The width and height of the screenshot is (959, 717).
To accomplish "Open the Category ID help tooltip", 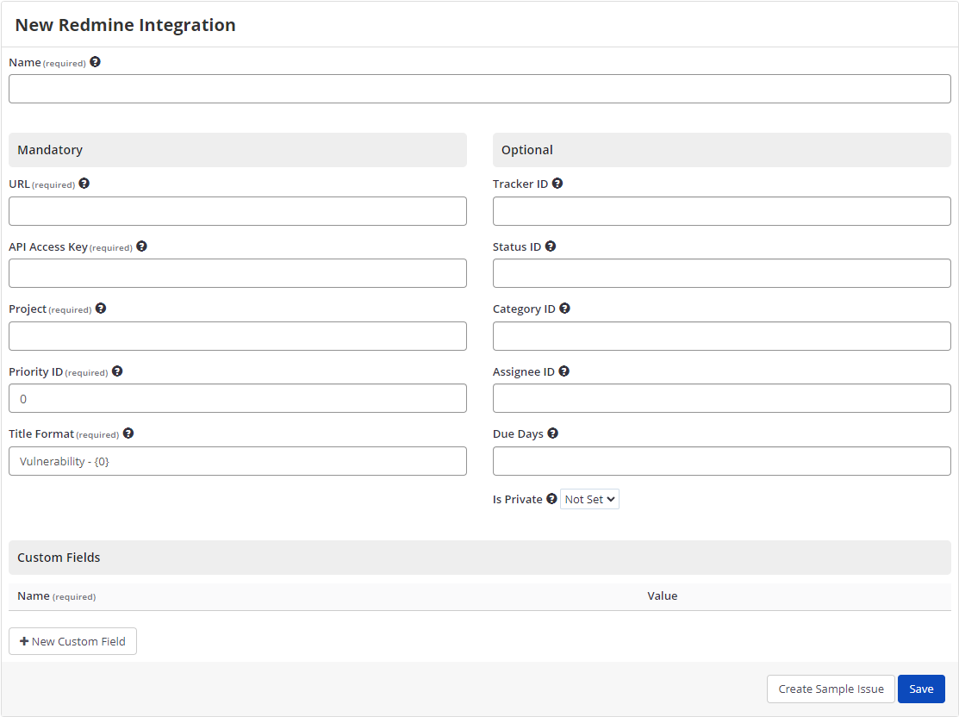I will click(564, 308).
